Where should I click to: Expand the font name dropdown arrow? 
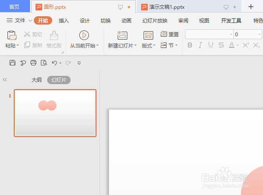(x=231, y=34)
